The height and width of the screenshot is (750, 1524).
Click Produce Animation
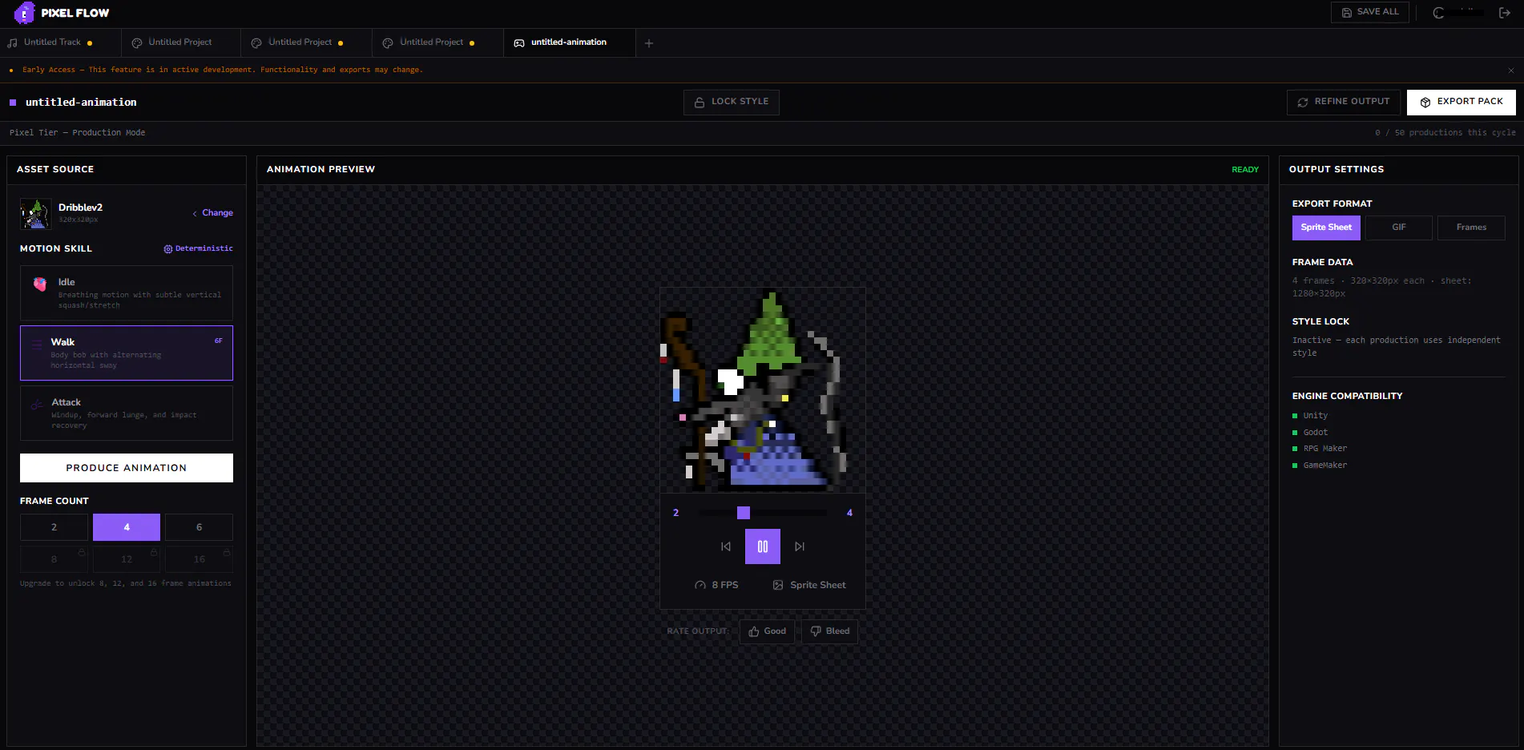127,468
